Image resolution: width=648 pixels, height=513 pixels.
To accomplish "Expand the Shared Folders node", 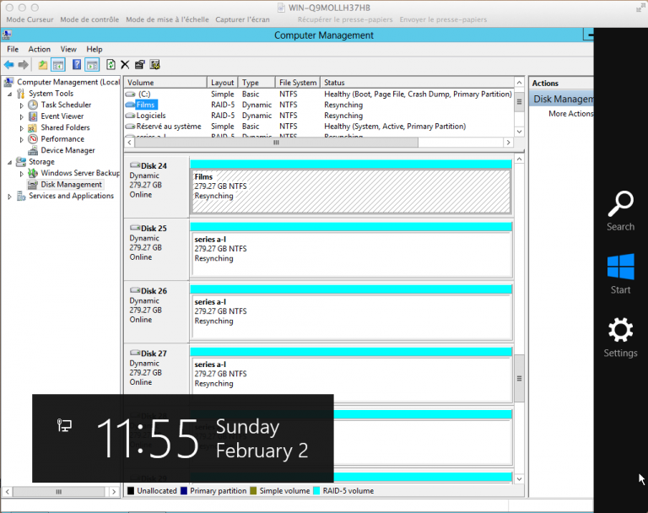I will pos(21,128).
